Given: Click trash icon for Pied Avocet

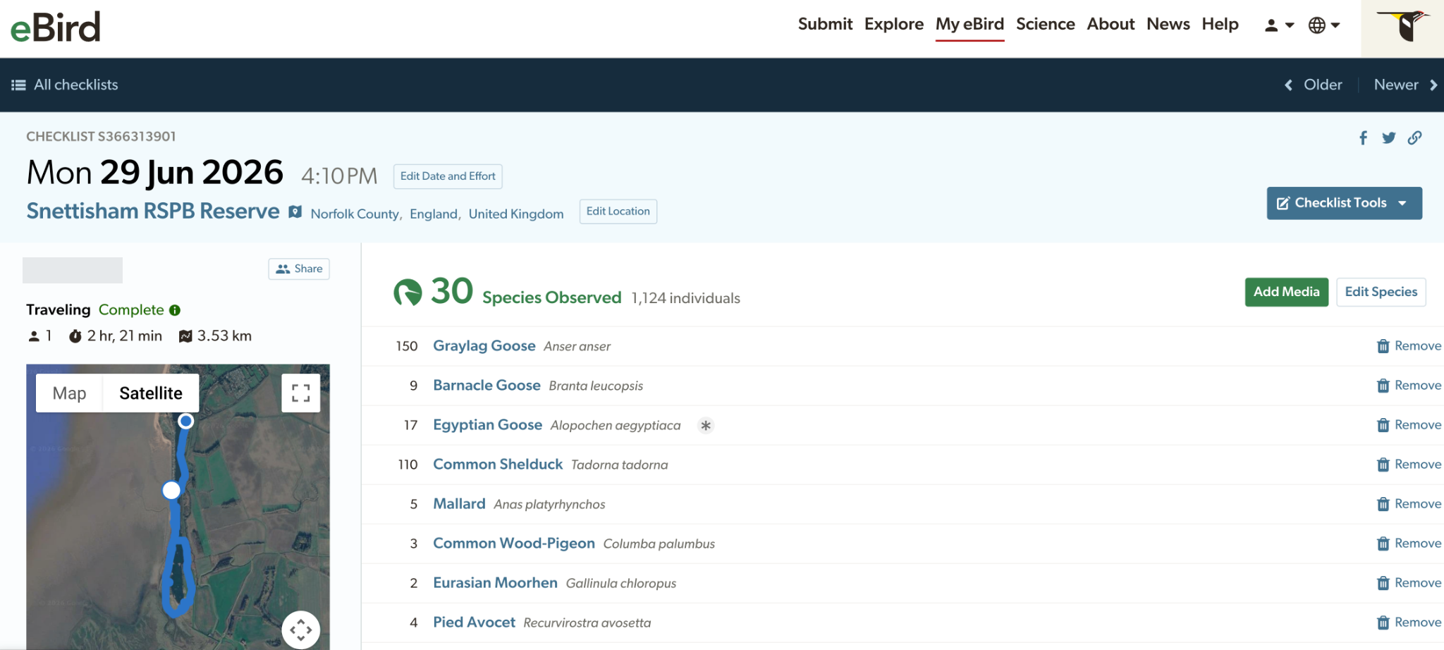Looking at the screenshot, I should click(1383, 623).
